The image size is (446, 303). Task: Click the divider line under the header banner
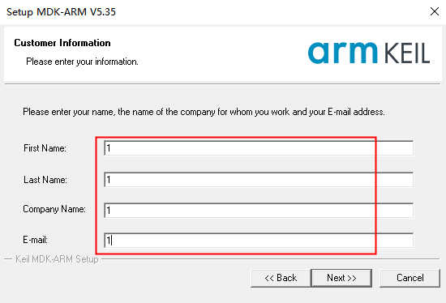pos(222,83)
